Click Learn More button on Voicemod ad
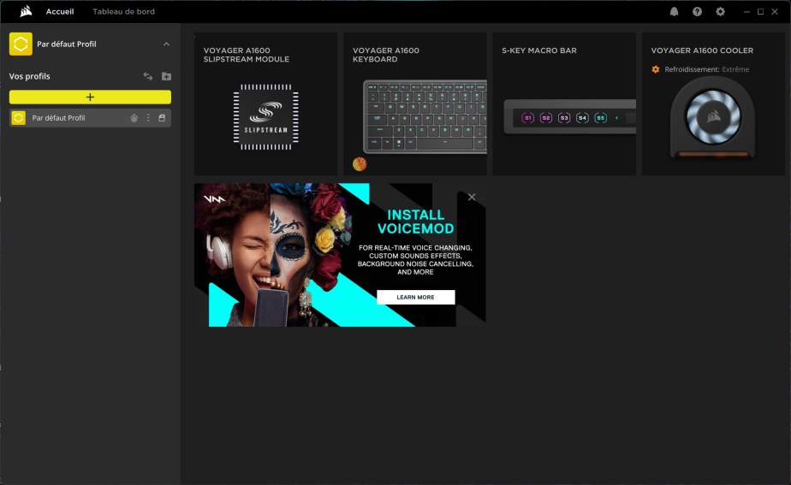Screen dimensions: 791x485 416,298
